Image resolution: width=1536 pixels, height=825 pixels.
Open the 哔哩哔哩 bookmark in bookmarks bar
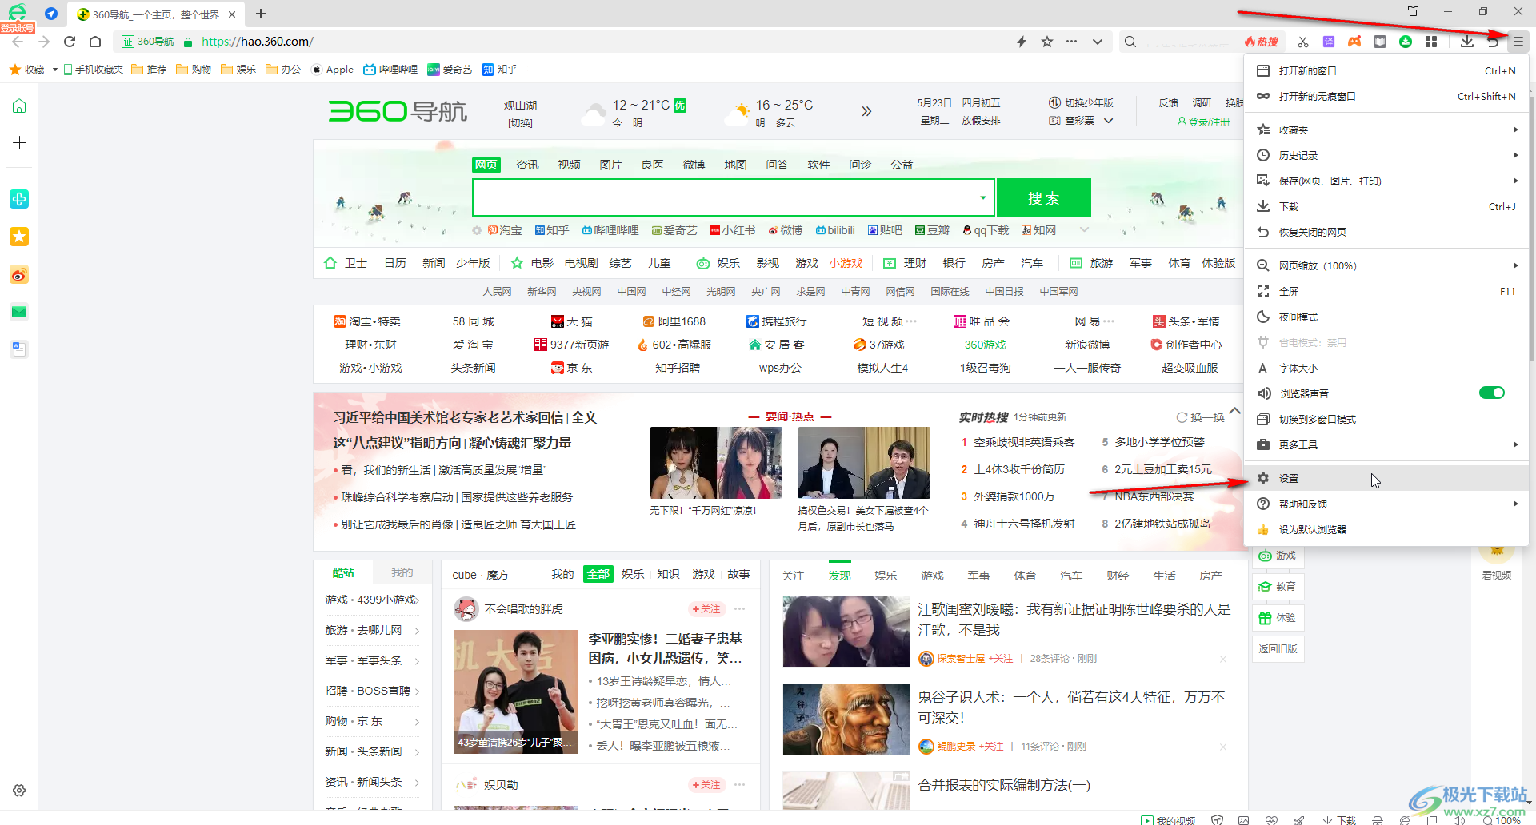point(390,70)
